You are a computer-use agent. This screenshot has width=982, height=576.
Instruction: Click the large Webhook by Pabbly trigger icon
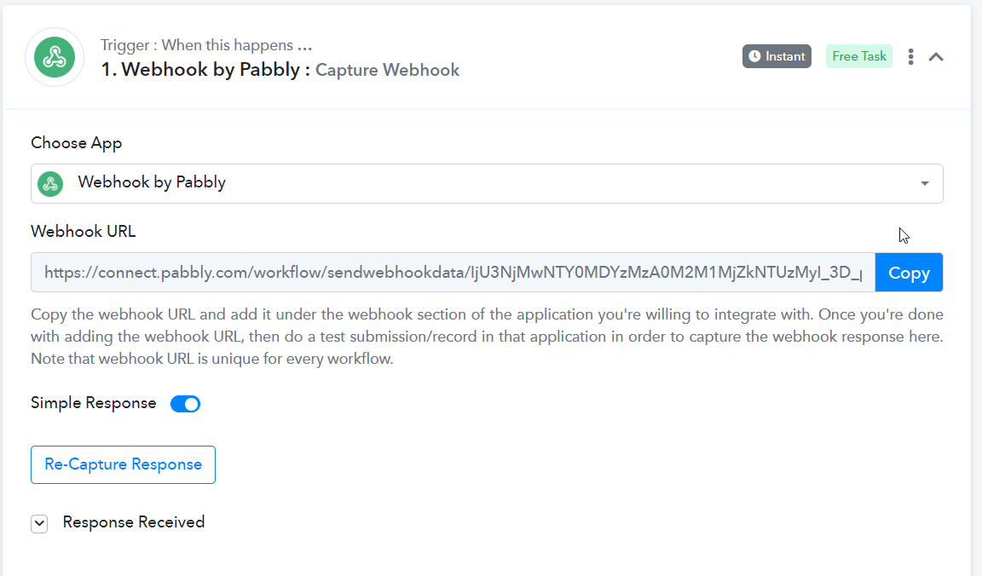(55, 57)
